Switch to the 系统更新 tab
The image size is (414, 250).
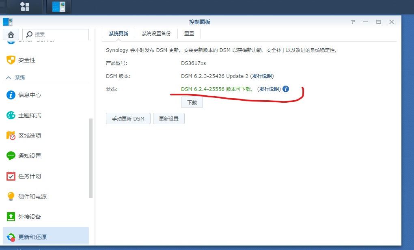click(x=119, y=34)
